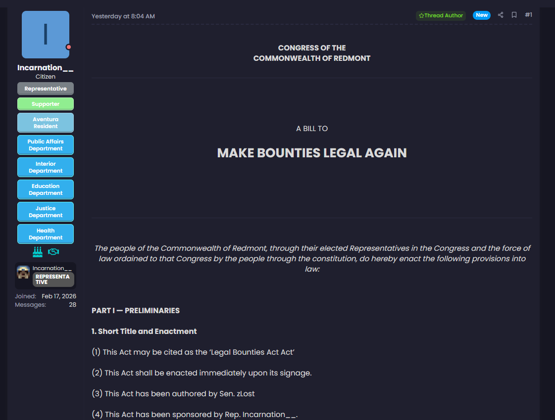
Task: Click the handshake icon under badges
Action: [53, 252]
